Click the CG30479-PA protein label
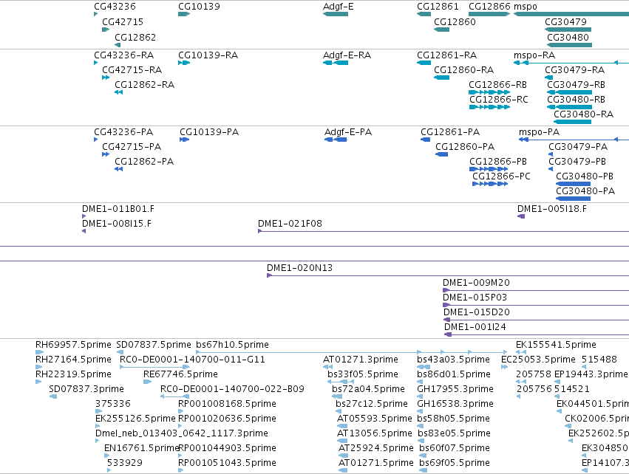 click(x=578, y=147)
